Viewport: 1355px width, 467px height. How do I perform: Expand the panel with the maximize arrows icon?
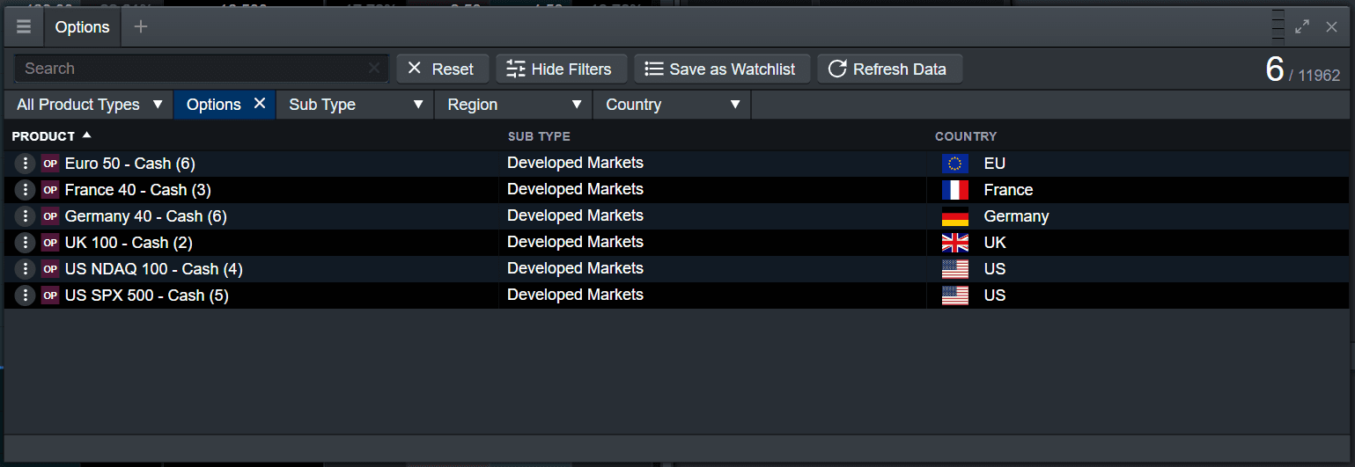(x=1302, y=27)
